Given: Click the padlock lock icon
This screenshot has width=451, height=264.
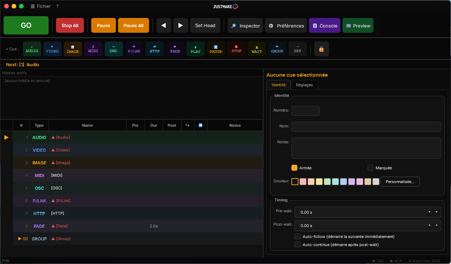Looking at the screenshot, I should click(x=322, y=49).
